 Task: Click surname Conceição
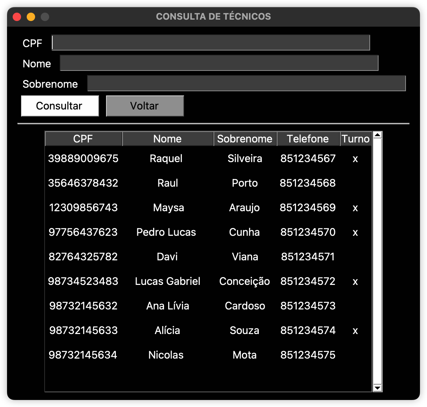point(244,281)
